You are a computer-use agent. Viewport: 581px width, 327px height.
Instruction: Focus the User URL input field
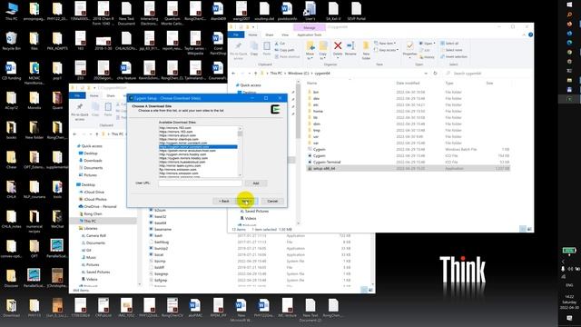tap(200, 183)
